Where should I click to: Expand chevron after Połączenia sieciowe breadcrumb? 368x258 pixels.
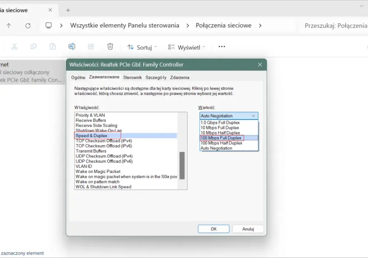coord(260,25)
